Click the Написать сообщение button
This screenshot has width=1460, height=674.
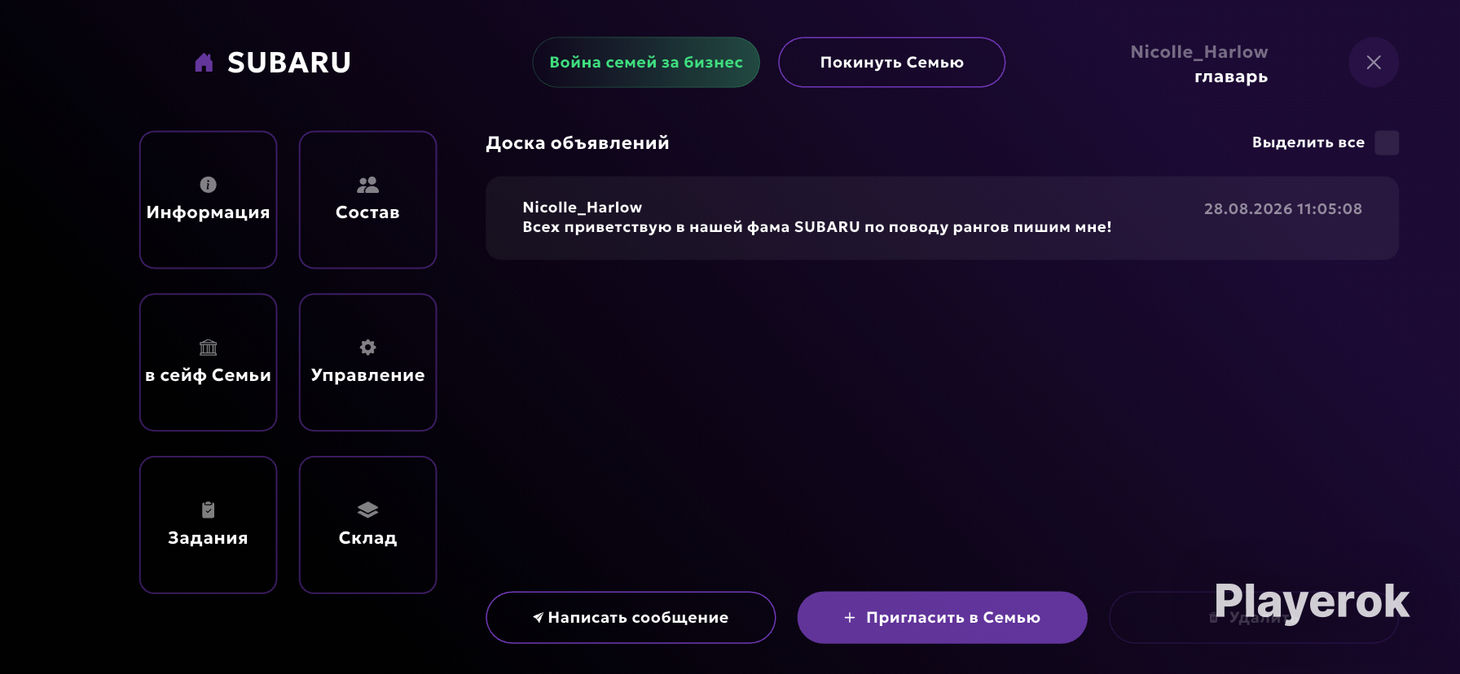pos(631,618)
